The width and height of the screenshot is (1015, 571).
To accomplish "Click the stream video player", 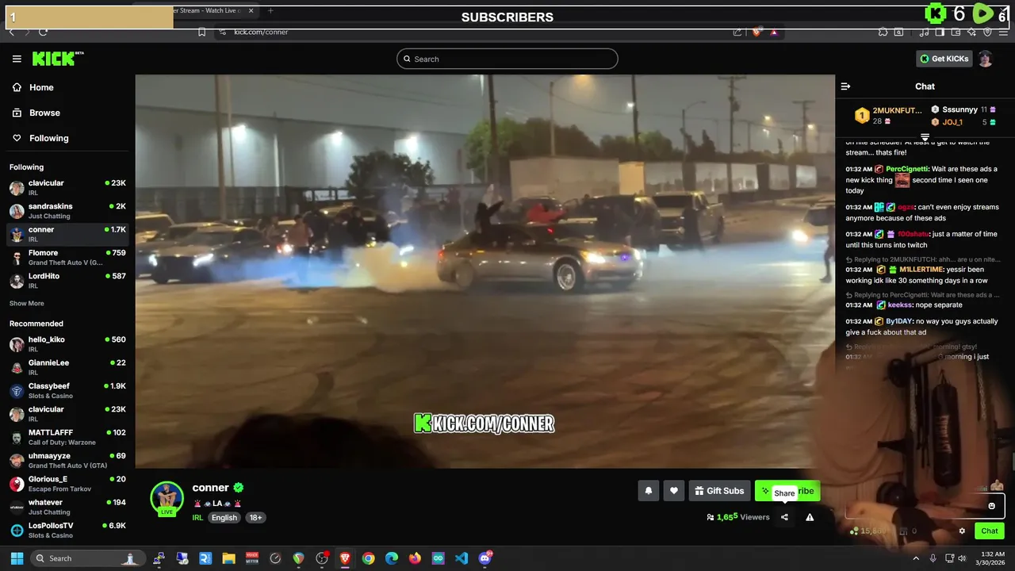I will tap(485, 271).
